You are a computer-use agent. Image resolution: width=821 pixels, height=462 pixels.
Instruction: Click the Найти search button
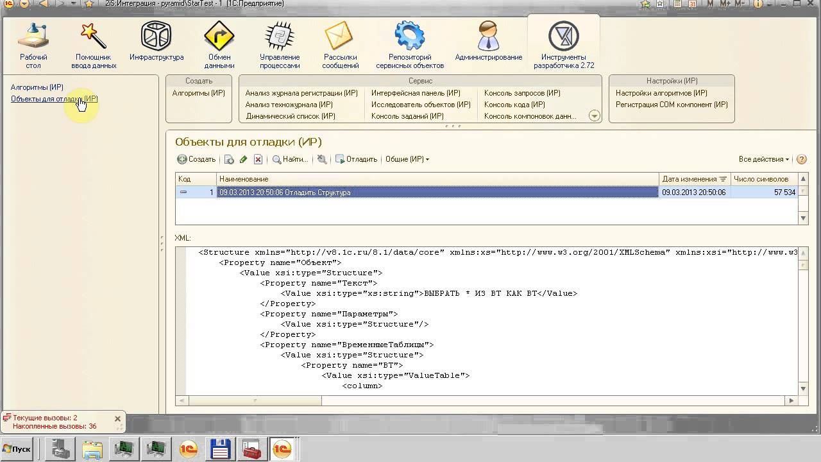(x=291, y=159)
